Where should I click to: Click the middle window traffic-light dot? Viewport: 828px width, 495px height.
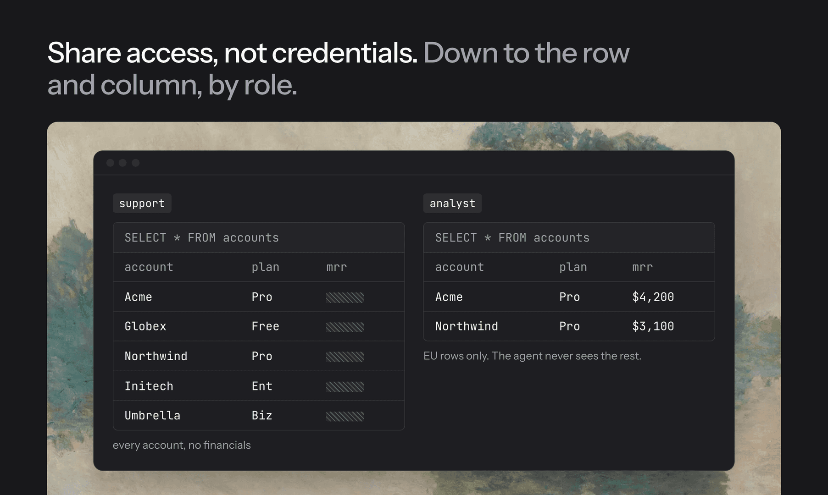pos(122,163)
